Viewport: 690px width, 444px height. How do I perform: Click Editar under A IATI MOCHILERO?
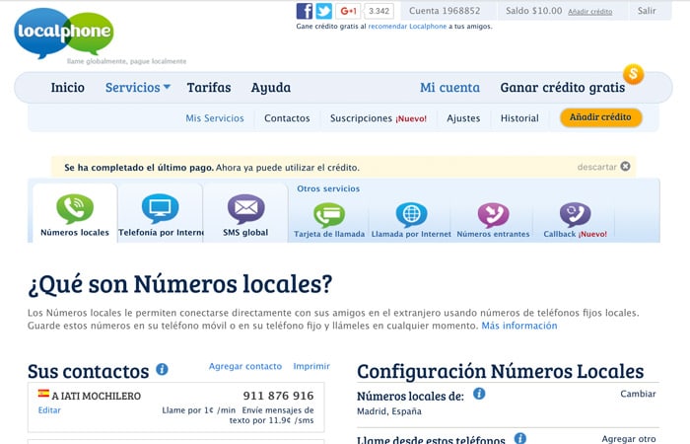[x=49, y=410]
